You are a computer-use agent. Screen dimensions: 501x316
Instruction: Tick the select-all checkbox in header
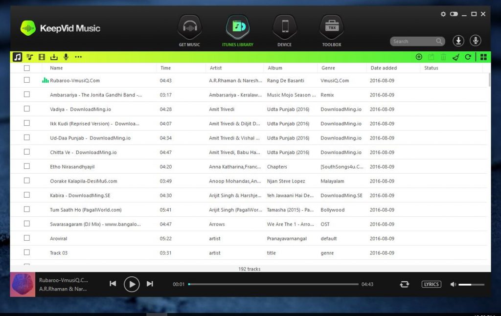[27, 68]
